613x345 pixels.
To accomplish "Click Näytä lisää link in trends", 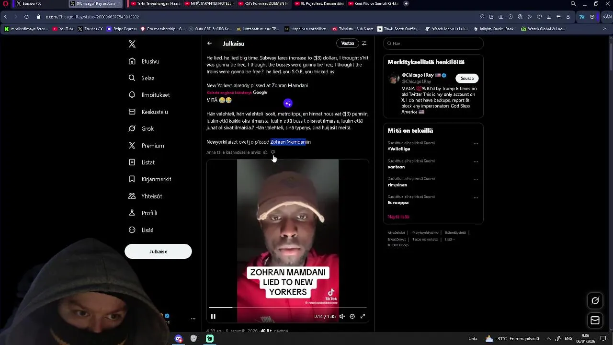I will (398, 217).
